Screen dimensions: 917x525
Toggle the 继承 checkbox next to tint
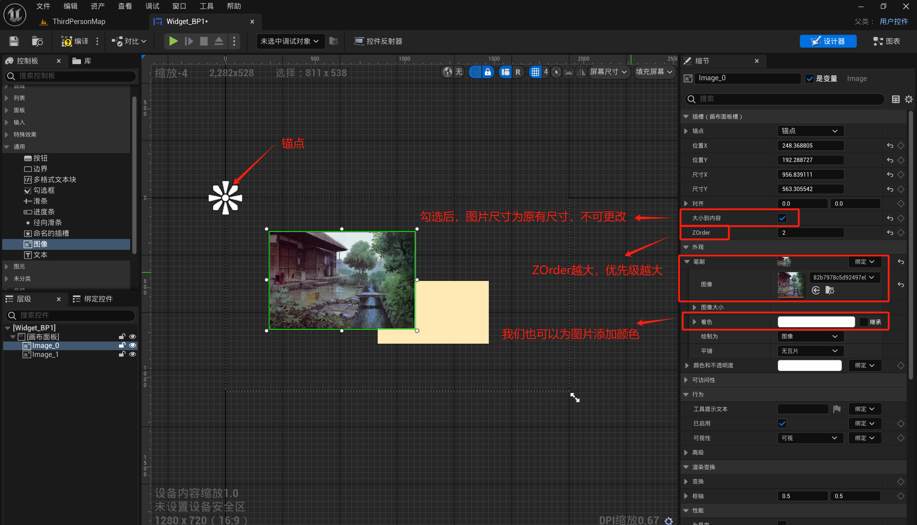(x=864, y=322)
